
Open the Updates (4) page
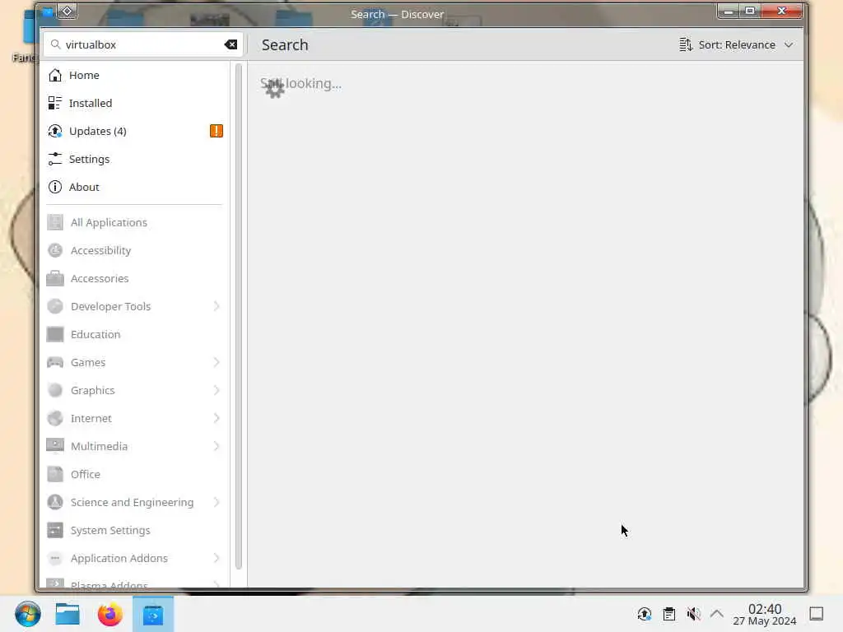tap(134, 131)
